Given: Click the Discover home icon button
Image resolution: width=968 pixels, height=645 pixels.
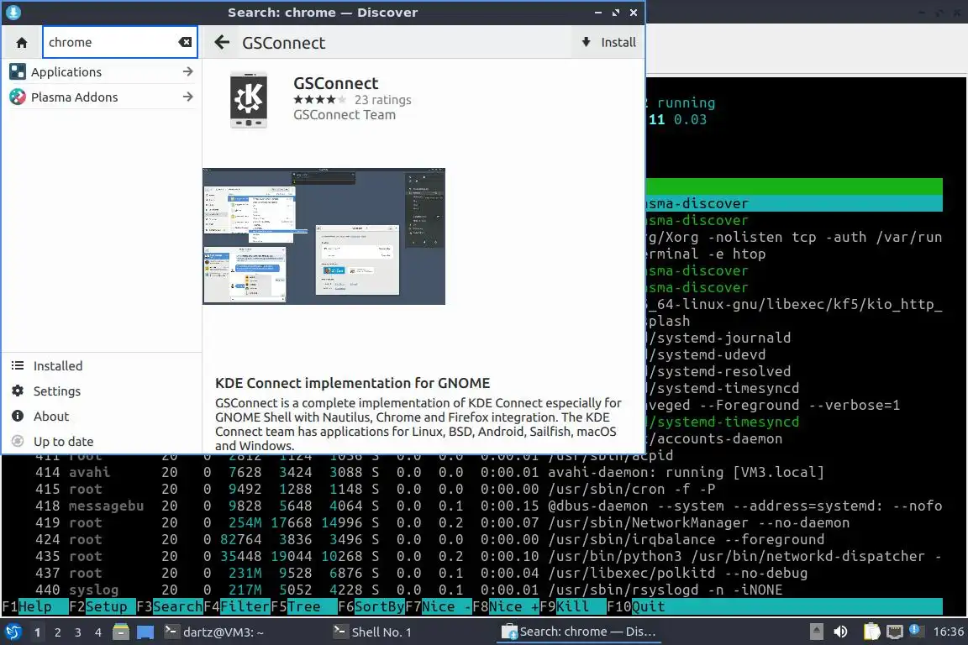Looking at the screenshot, I should (22, 43).
